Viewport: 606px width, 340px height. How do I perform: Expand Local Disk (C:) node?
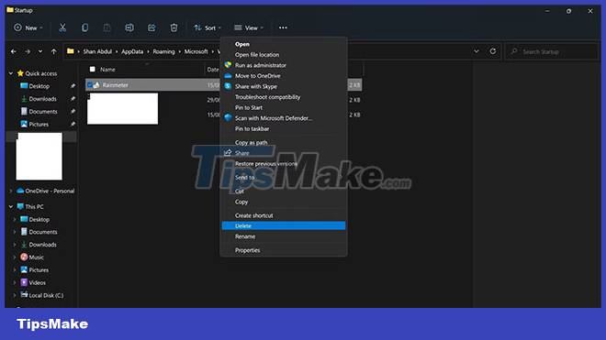[x=15, y=295]
